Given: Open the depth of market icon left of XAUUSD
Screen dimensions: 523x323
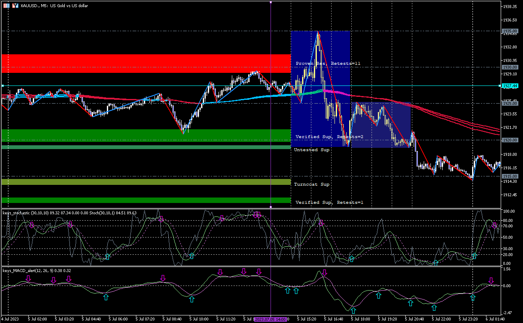Looking at the screenshot, I should 15,6.
